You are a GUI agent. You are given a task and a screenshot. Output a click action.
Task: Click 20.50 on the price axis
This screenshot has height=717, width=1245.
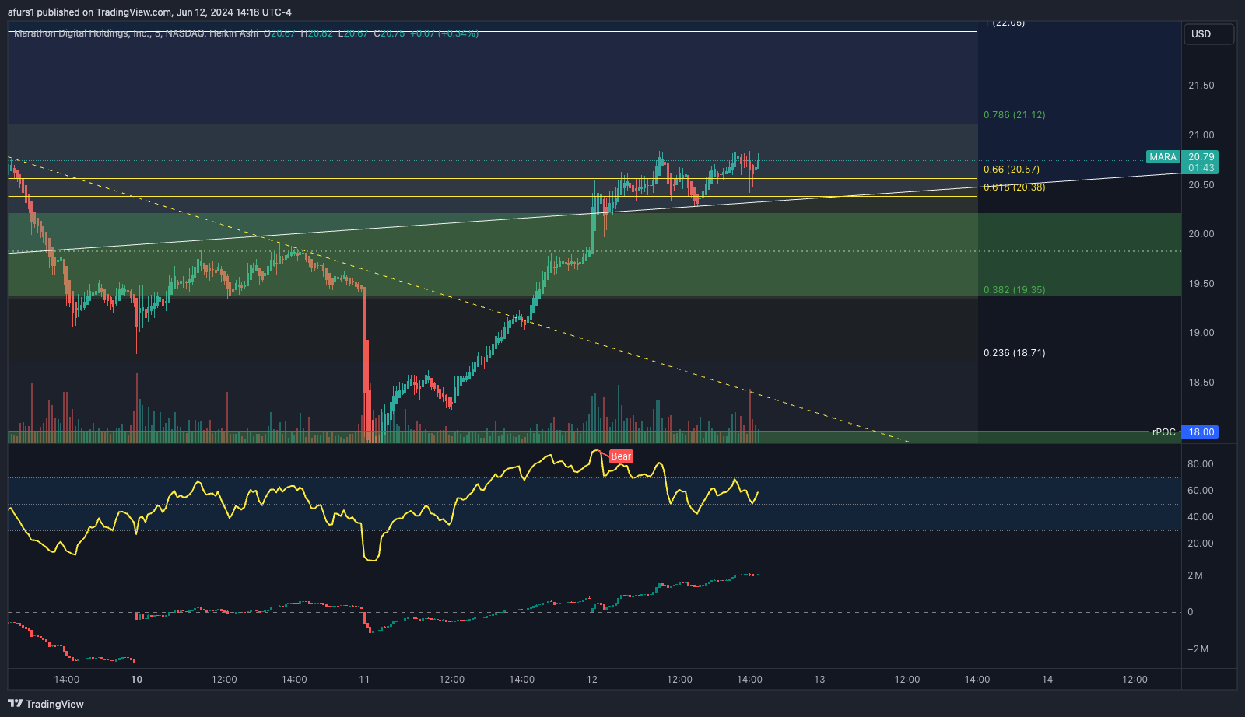(x=1201, y=185)
